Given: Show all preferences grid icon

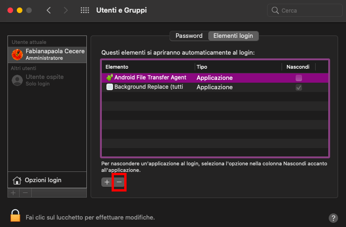Looking at the screenshot, I should [85, 10].
